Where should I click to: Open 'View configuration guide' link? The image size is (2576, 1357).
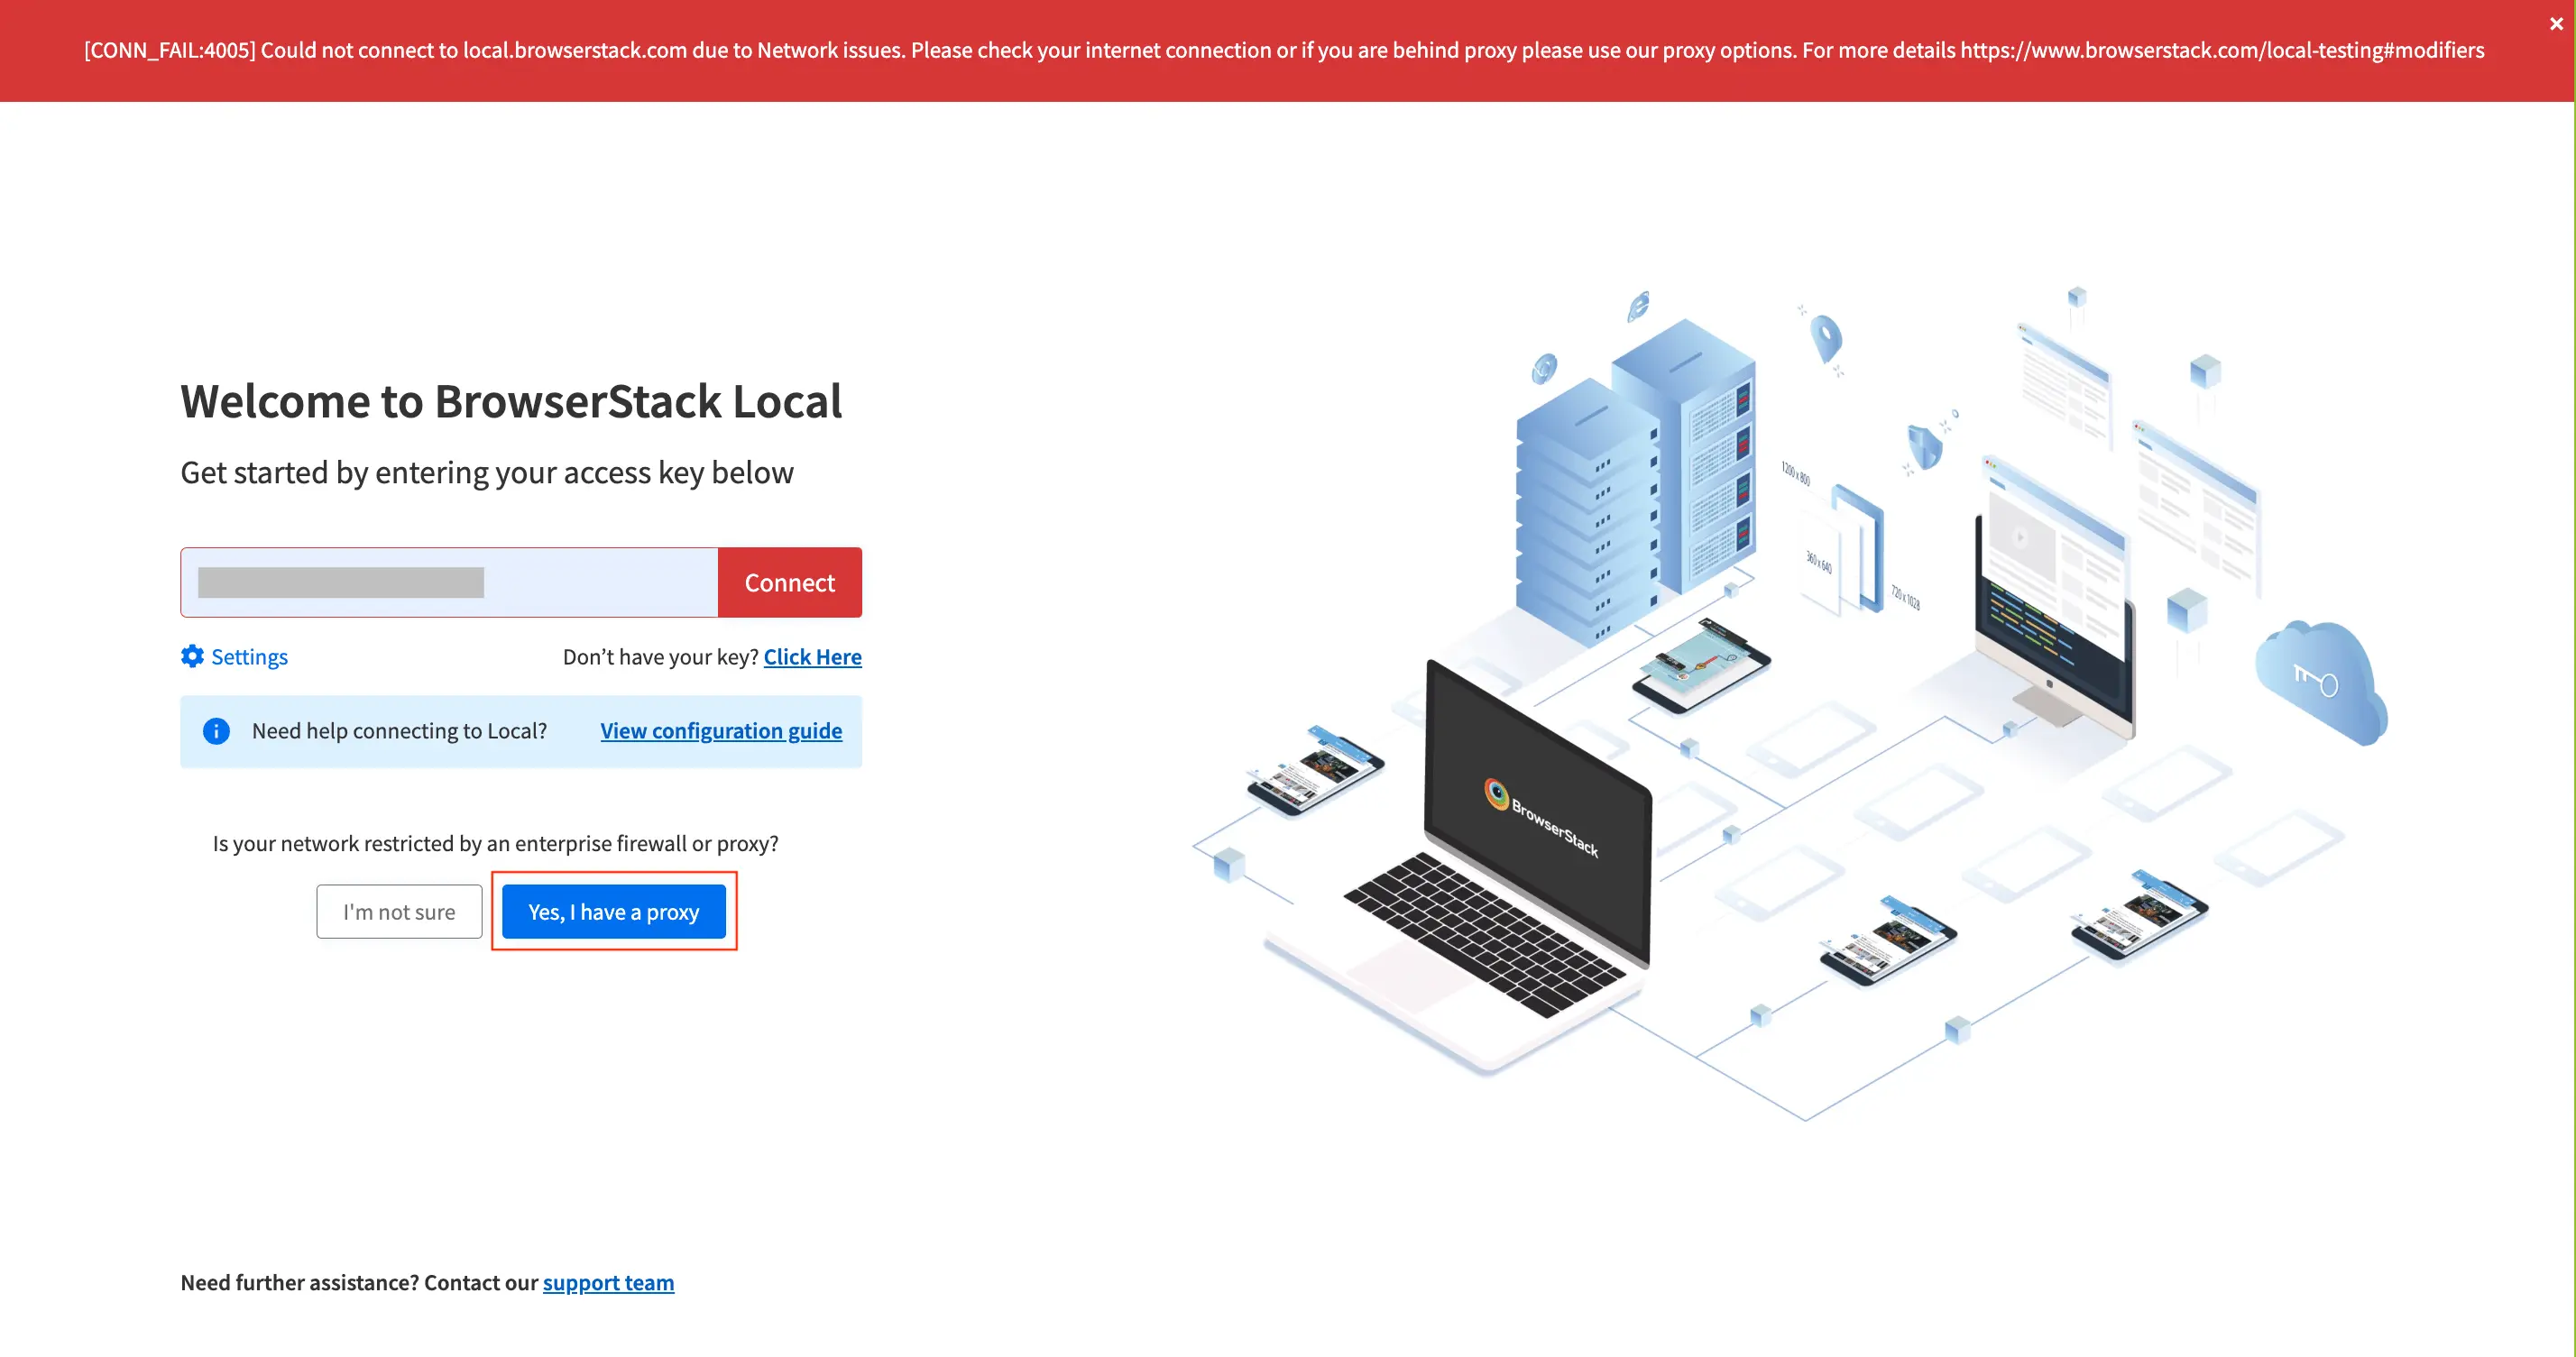point(720,731)
